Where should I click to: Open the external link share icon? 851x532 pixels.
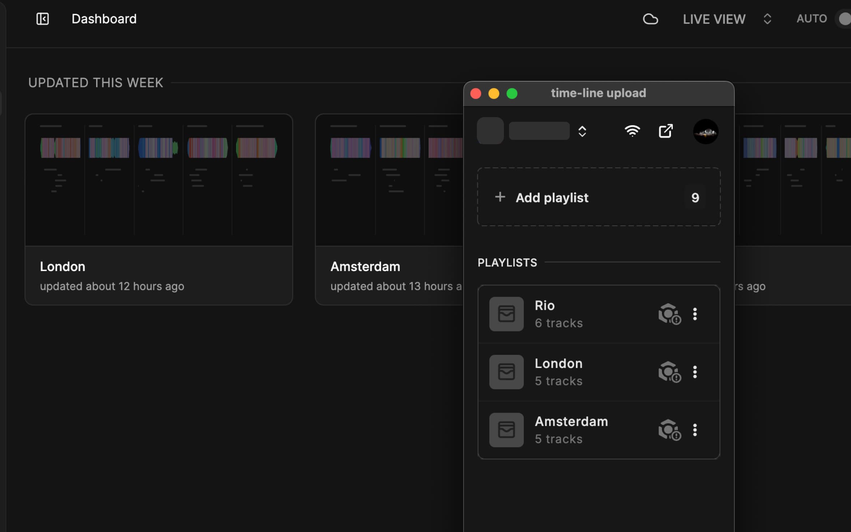click(x=666, y=131)
